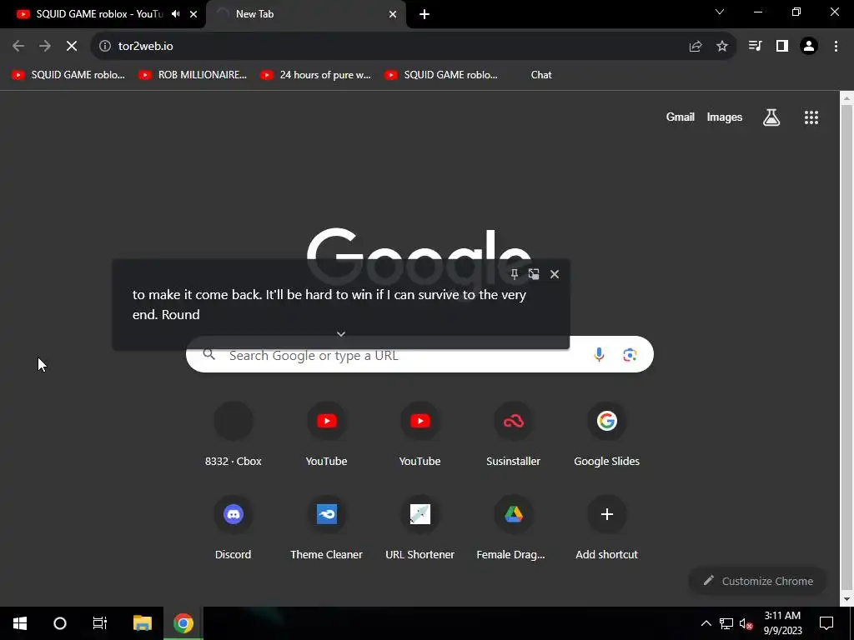Screen dimensions: 854x640
Task: Open Search Labs flask icon
Action: point(771,117)
